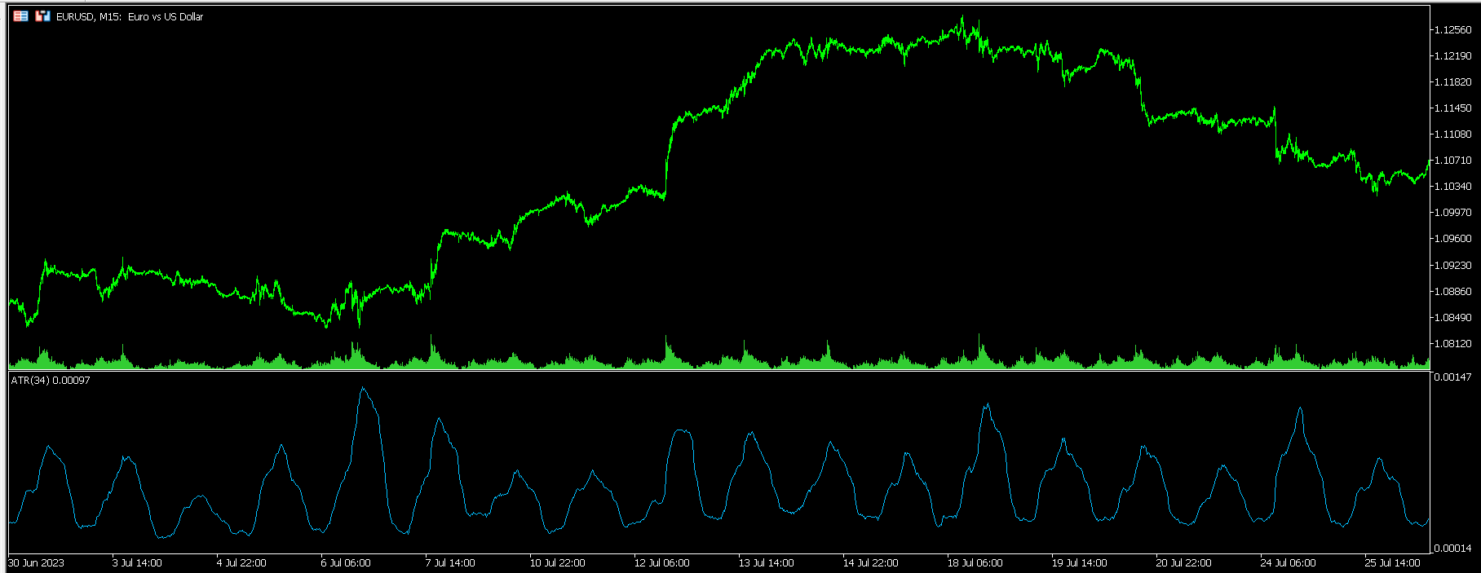
Task: Click the 14 Jul 22:00 time label
Action: (x=870, y=563)
